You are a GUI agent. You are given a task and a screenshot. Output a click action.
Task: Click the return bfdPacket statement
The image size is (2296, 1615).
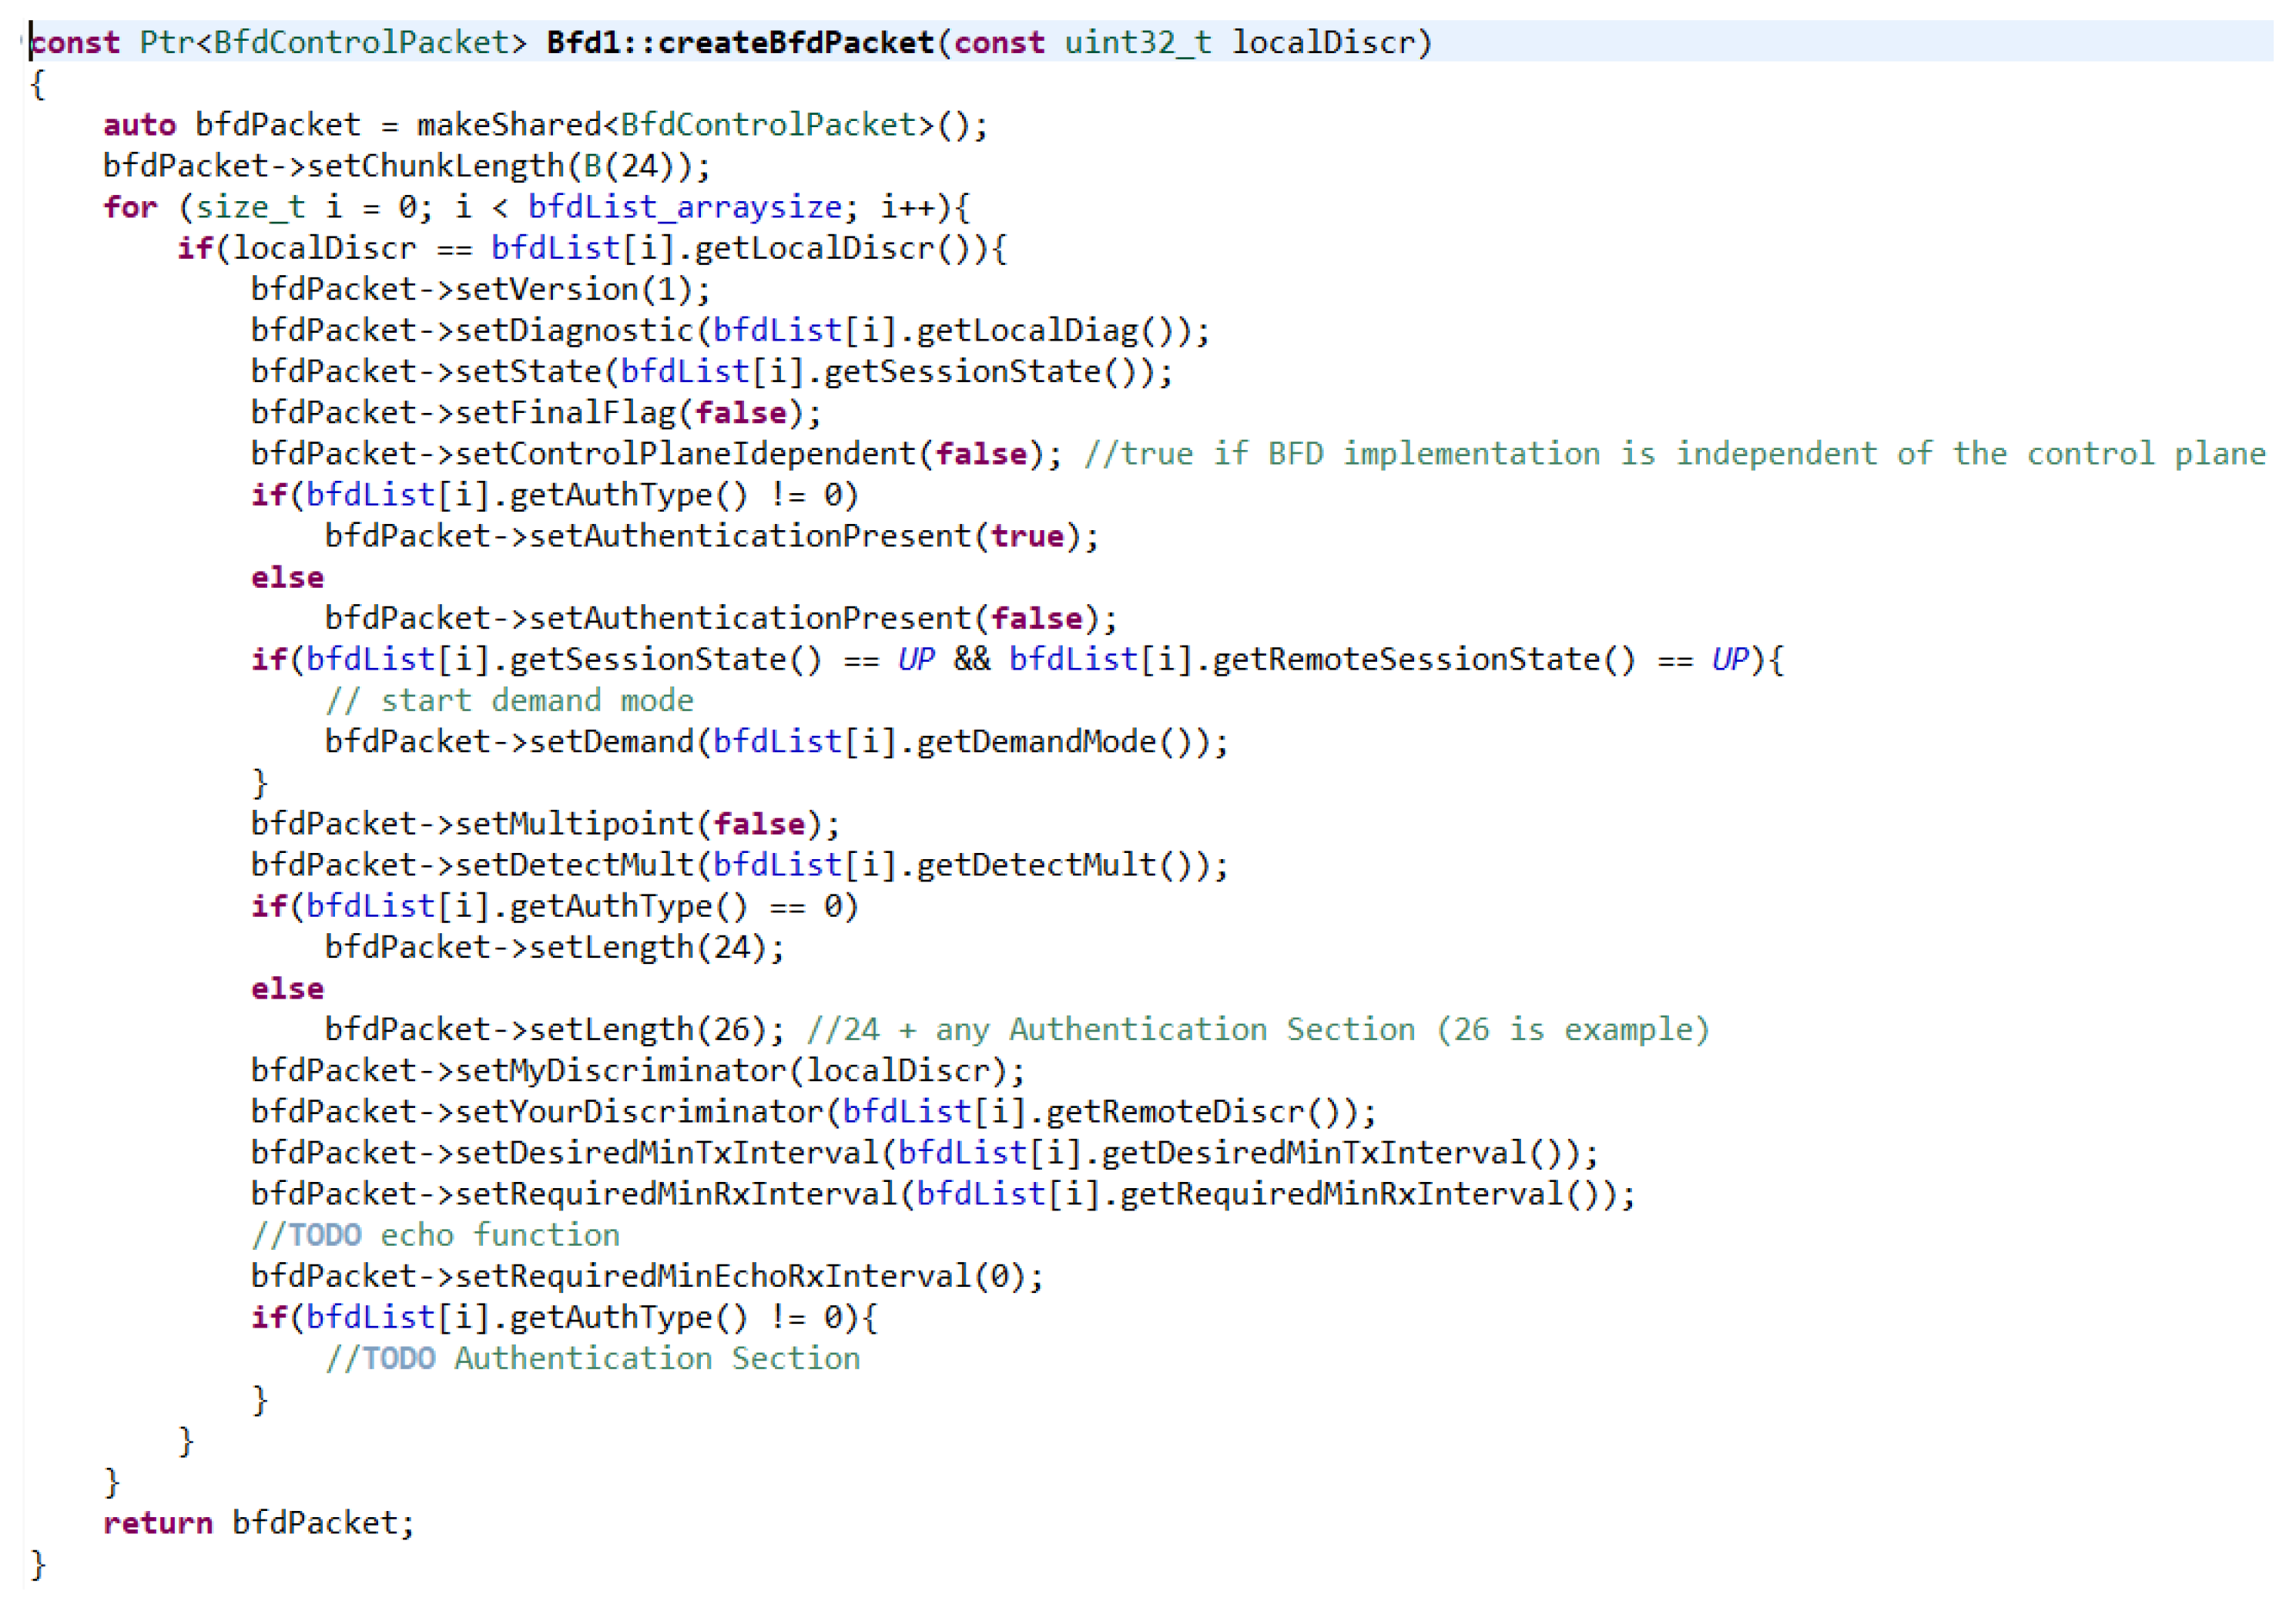point(258,1523)
